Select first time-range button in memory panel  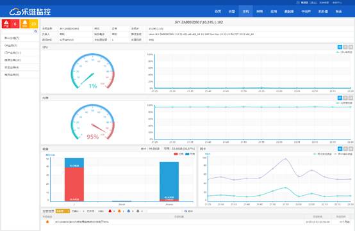tap(340, 98)
